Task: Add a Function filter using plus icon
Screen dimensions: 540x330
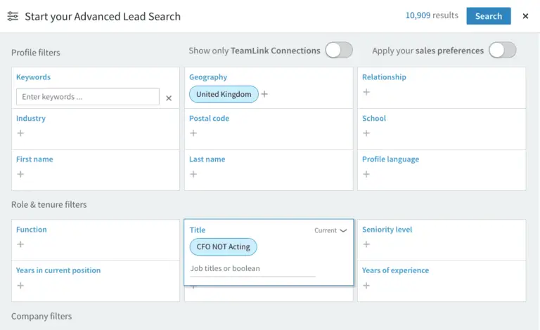Action: [x=20, y=244]
